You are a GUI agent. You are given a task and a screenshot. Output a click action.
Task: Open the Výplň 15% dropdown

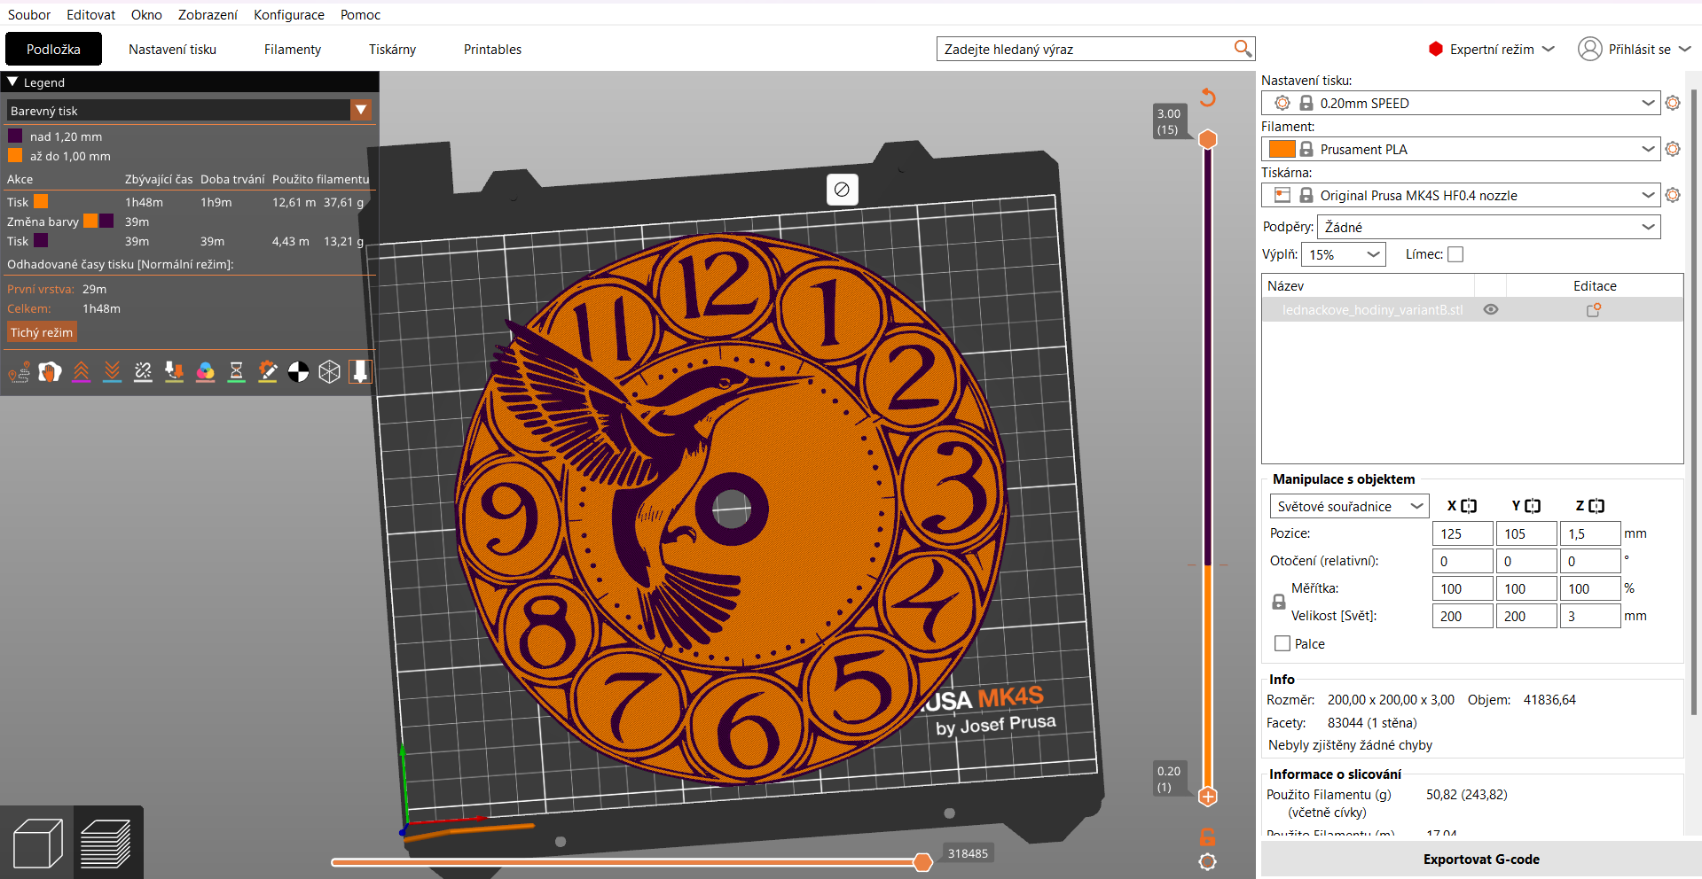click(1343, 254)
